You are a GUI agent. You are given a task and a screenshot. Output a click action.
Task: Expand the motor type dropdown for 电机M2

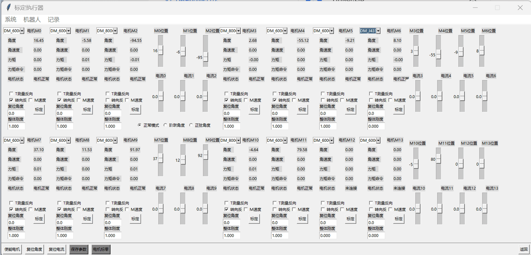click(x=115, y=31)
